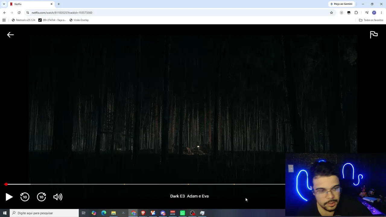386x217 pixels.
Task: Open the Chrome three-dot menu
Action: [381, 13]
